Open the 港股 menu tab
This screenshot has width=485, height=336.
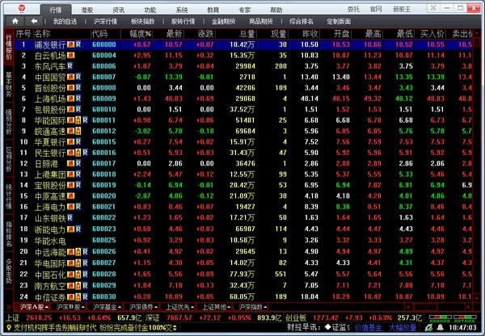click(87, 10)
